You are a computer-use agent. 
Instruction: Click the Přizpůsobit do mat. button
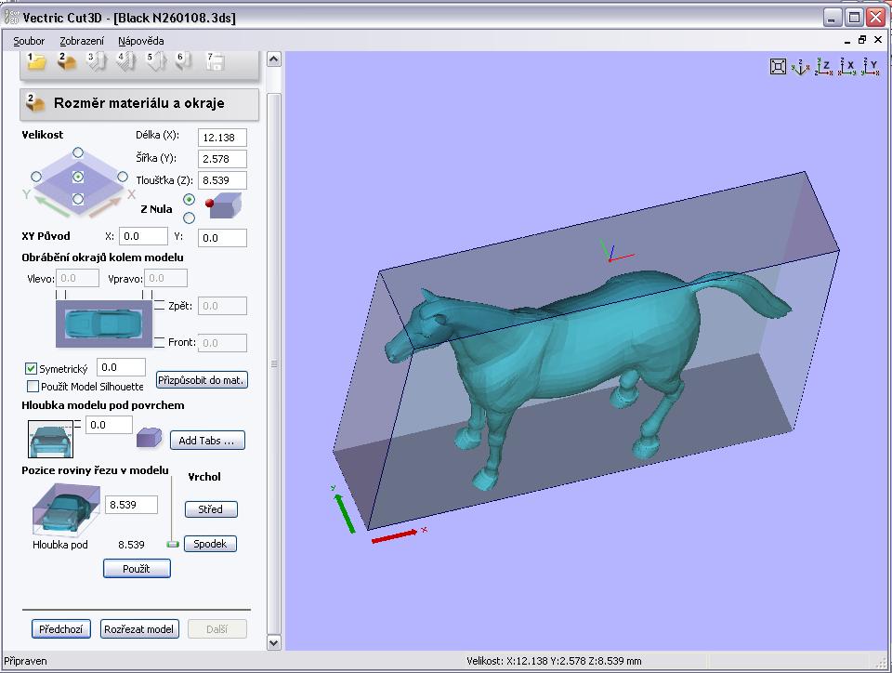pyautogui.click(x=202, y=380)
